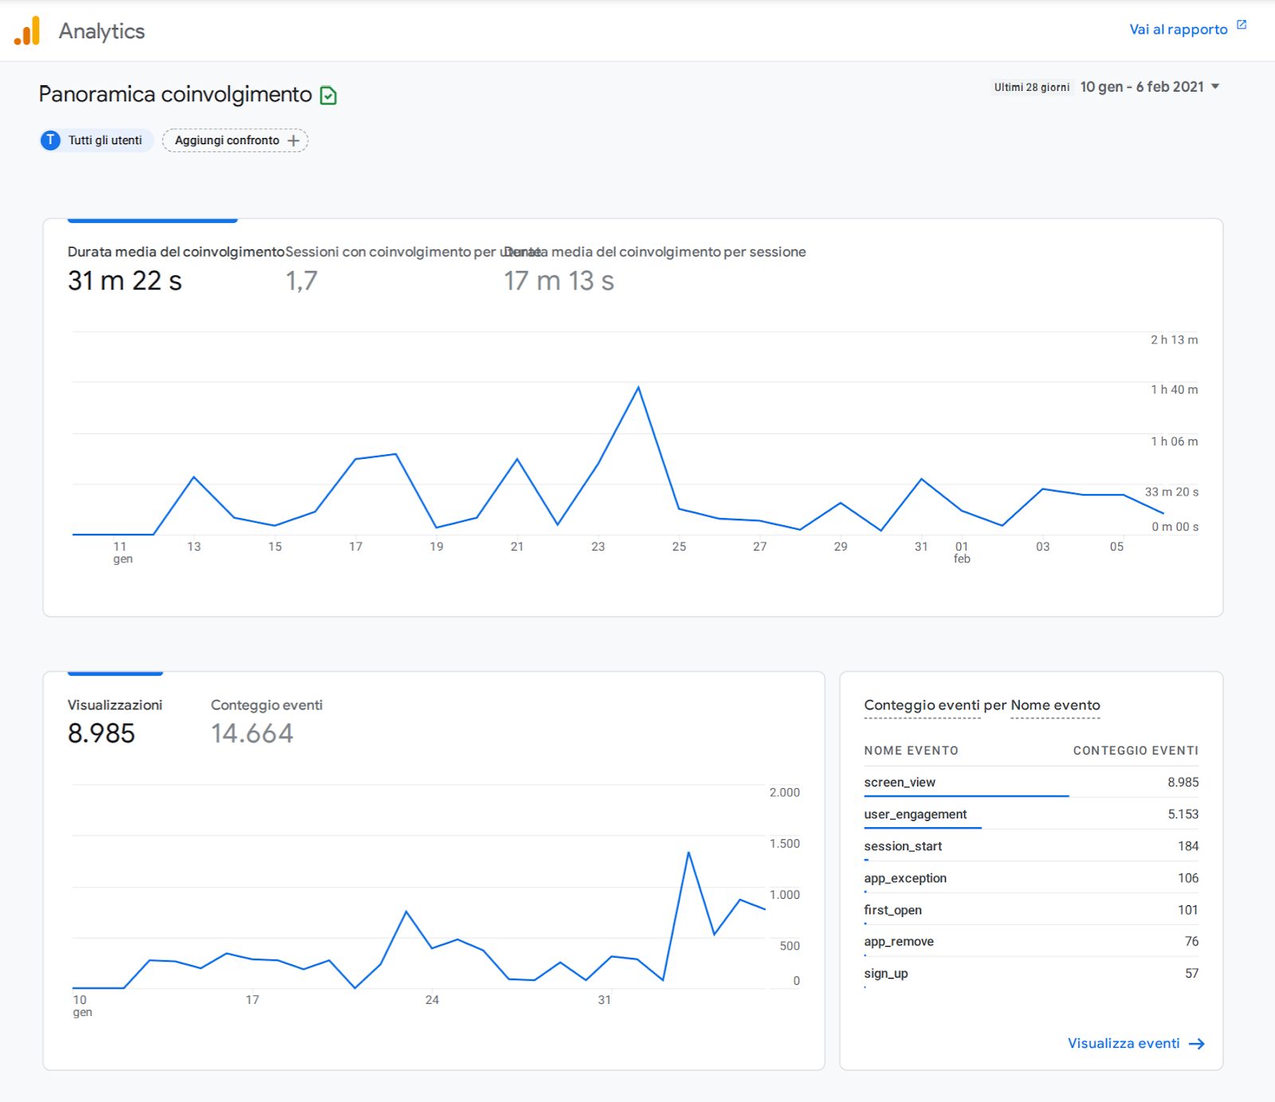This screenshot has height=1102, width=1275.
Task: Open the screen_view event row
Action: 900,782
